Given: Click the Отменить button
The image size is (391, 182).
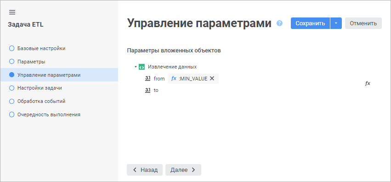Looking at the screenshot, I should (x=363, y=23).
